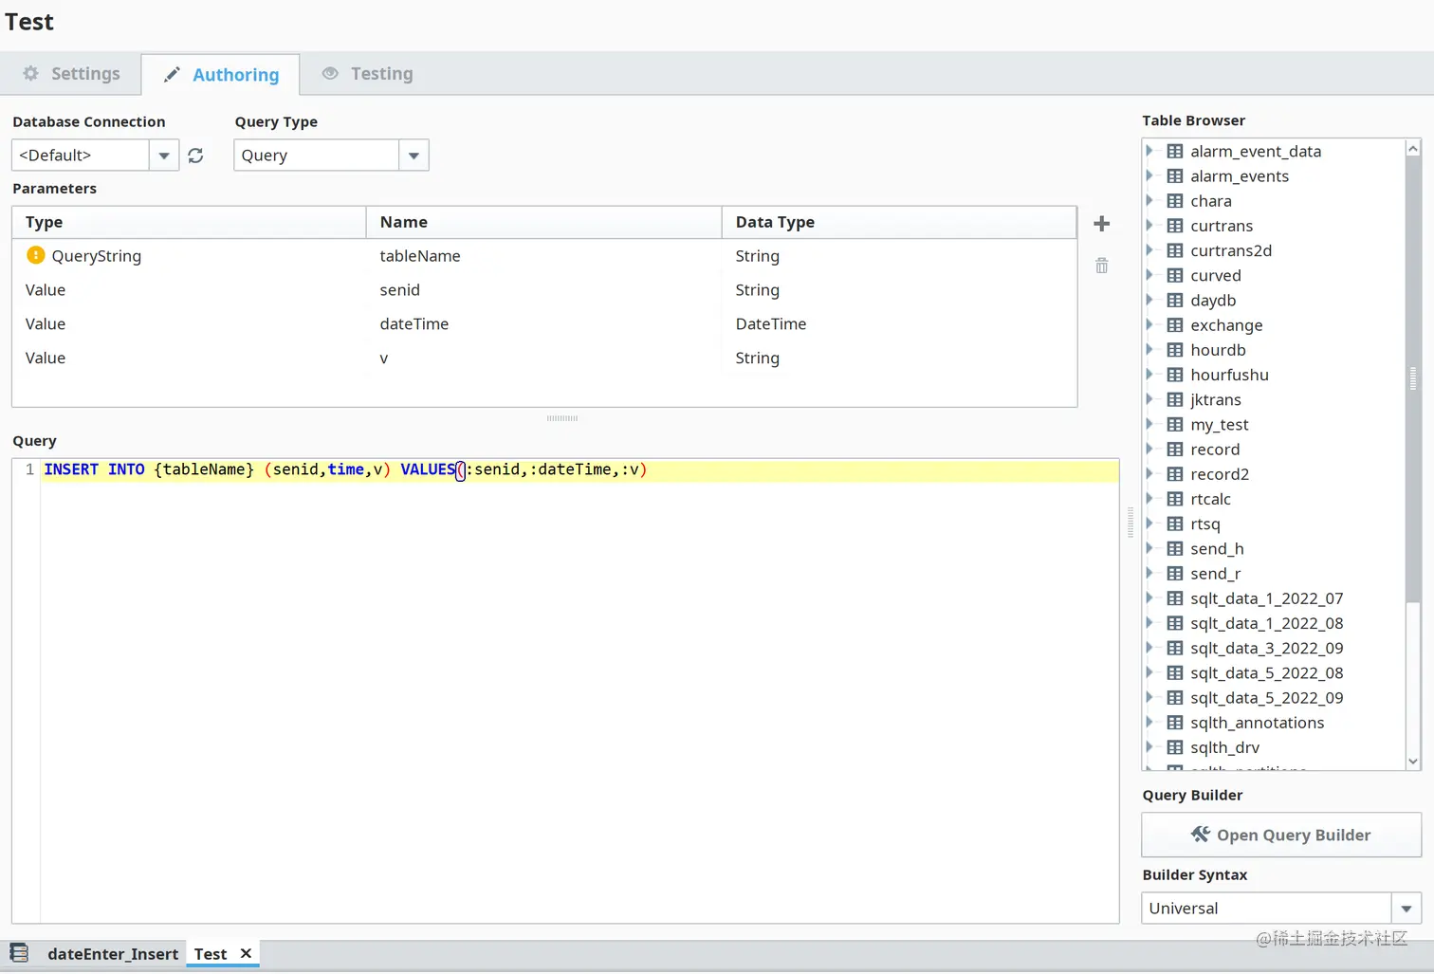The width and height of the screenshot is (1434, 974).
Task: Click the my_test table icon
Action: 1175,425
